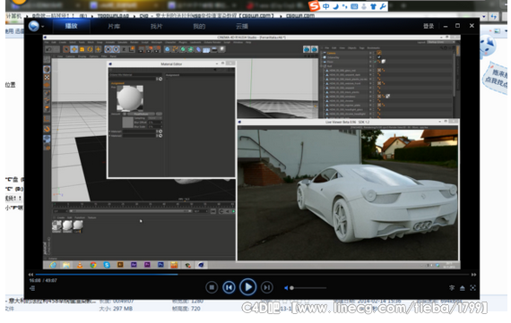This screenshot has height=323, width=511.
Task: Add a Cube primitive from the toolbar
Action: (x=167, y=49)
